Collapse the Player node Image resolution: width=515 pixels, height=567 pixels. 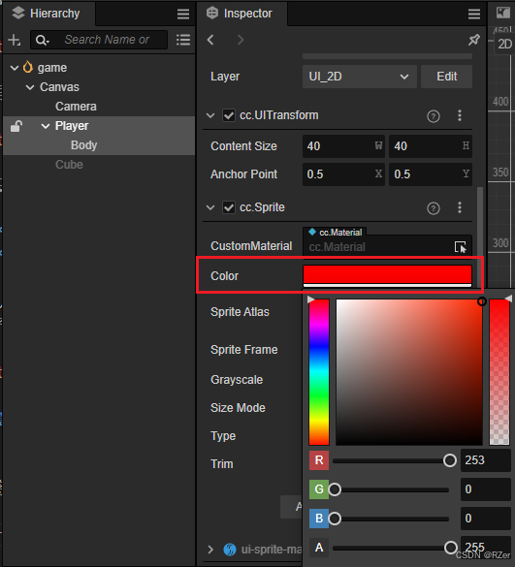pyautogui.click(x=46, y=126)
